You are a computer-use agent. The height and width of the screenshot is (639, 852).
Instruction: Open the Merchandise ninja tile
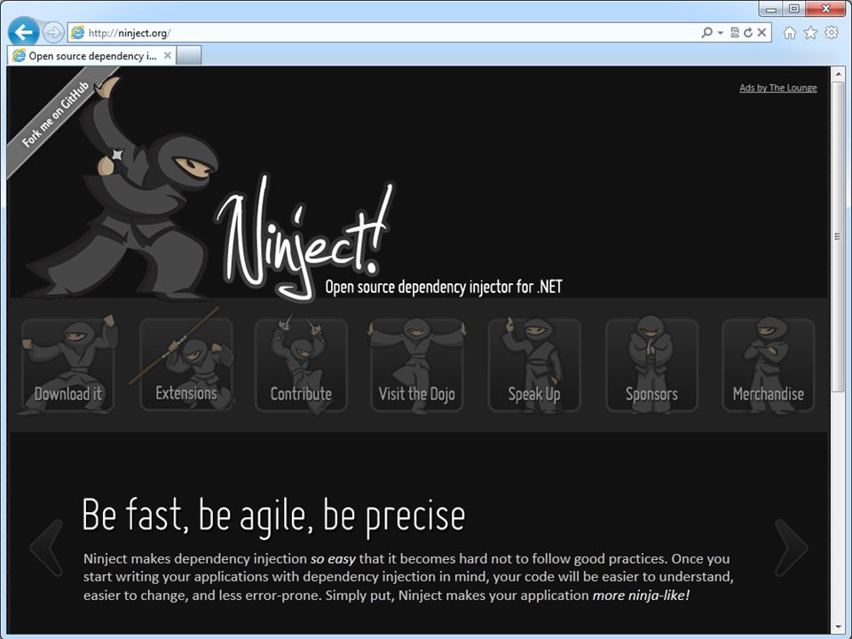769,365
